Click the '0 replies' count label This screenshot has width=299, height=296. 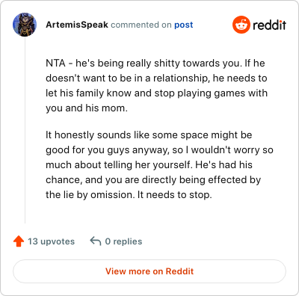coord(123,241)
